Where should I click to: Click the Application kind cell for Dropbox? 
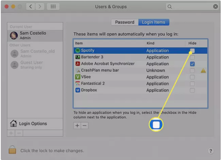(x=157, y=90)
